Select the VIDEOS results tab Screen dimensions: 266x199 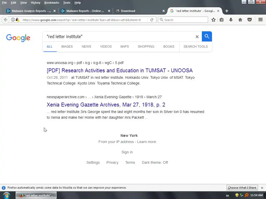pos(106,47)
